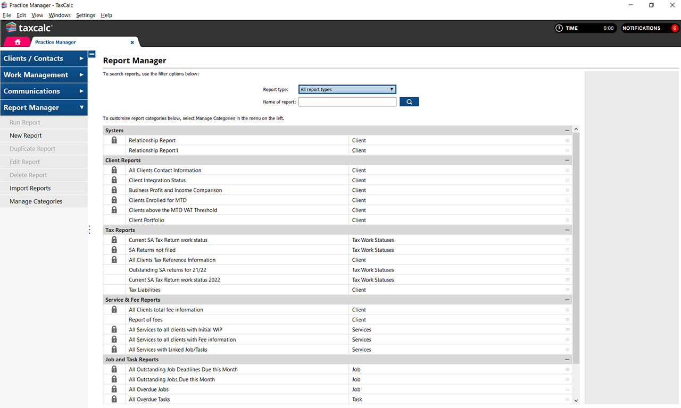
Task: Click New Report in sidebar
Action: pos(26,135)
